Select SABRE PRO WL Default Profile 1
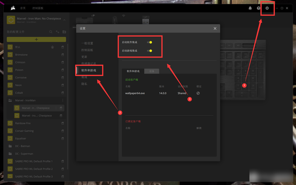 34,161
